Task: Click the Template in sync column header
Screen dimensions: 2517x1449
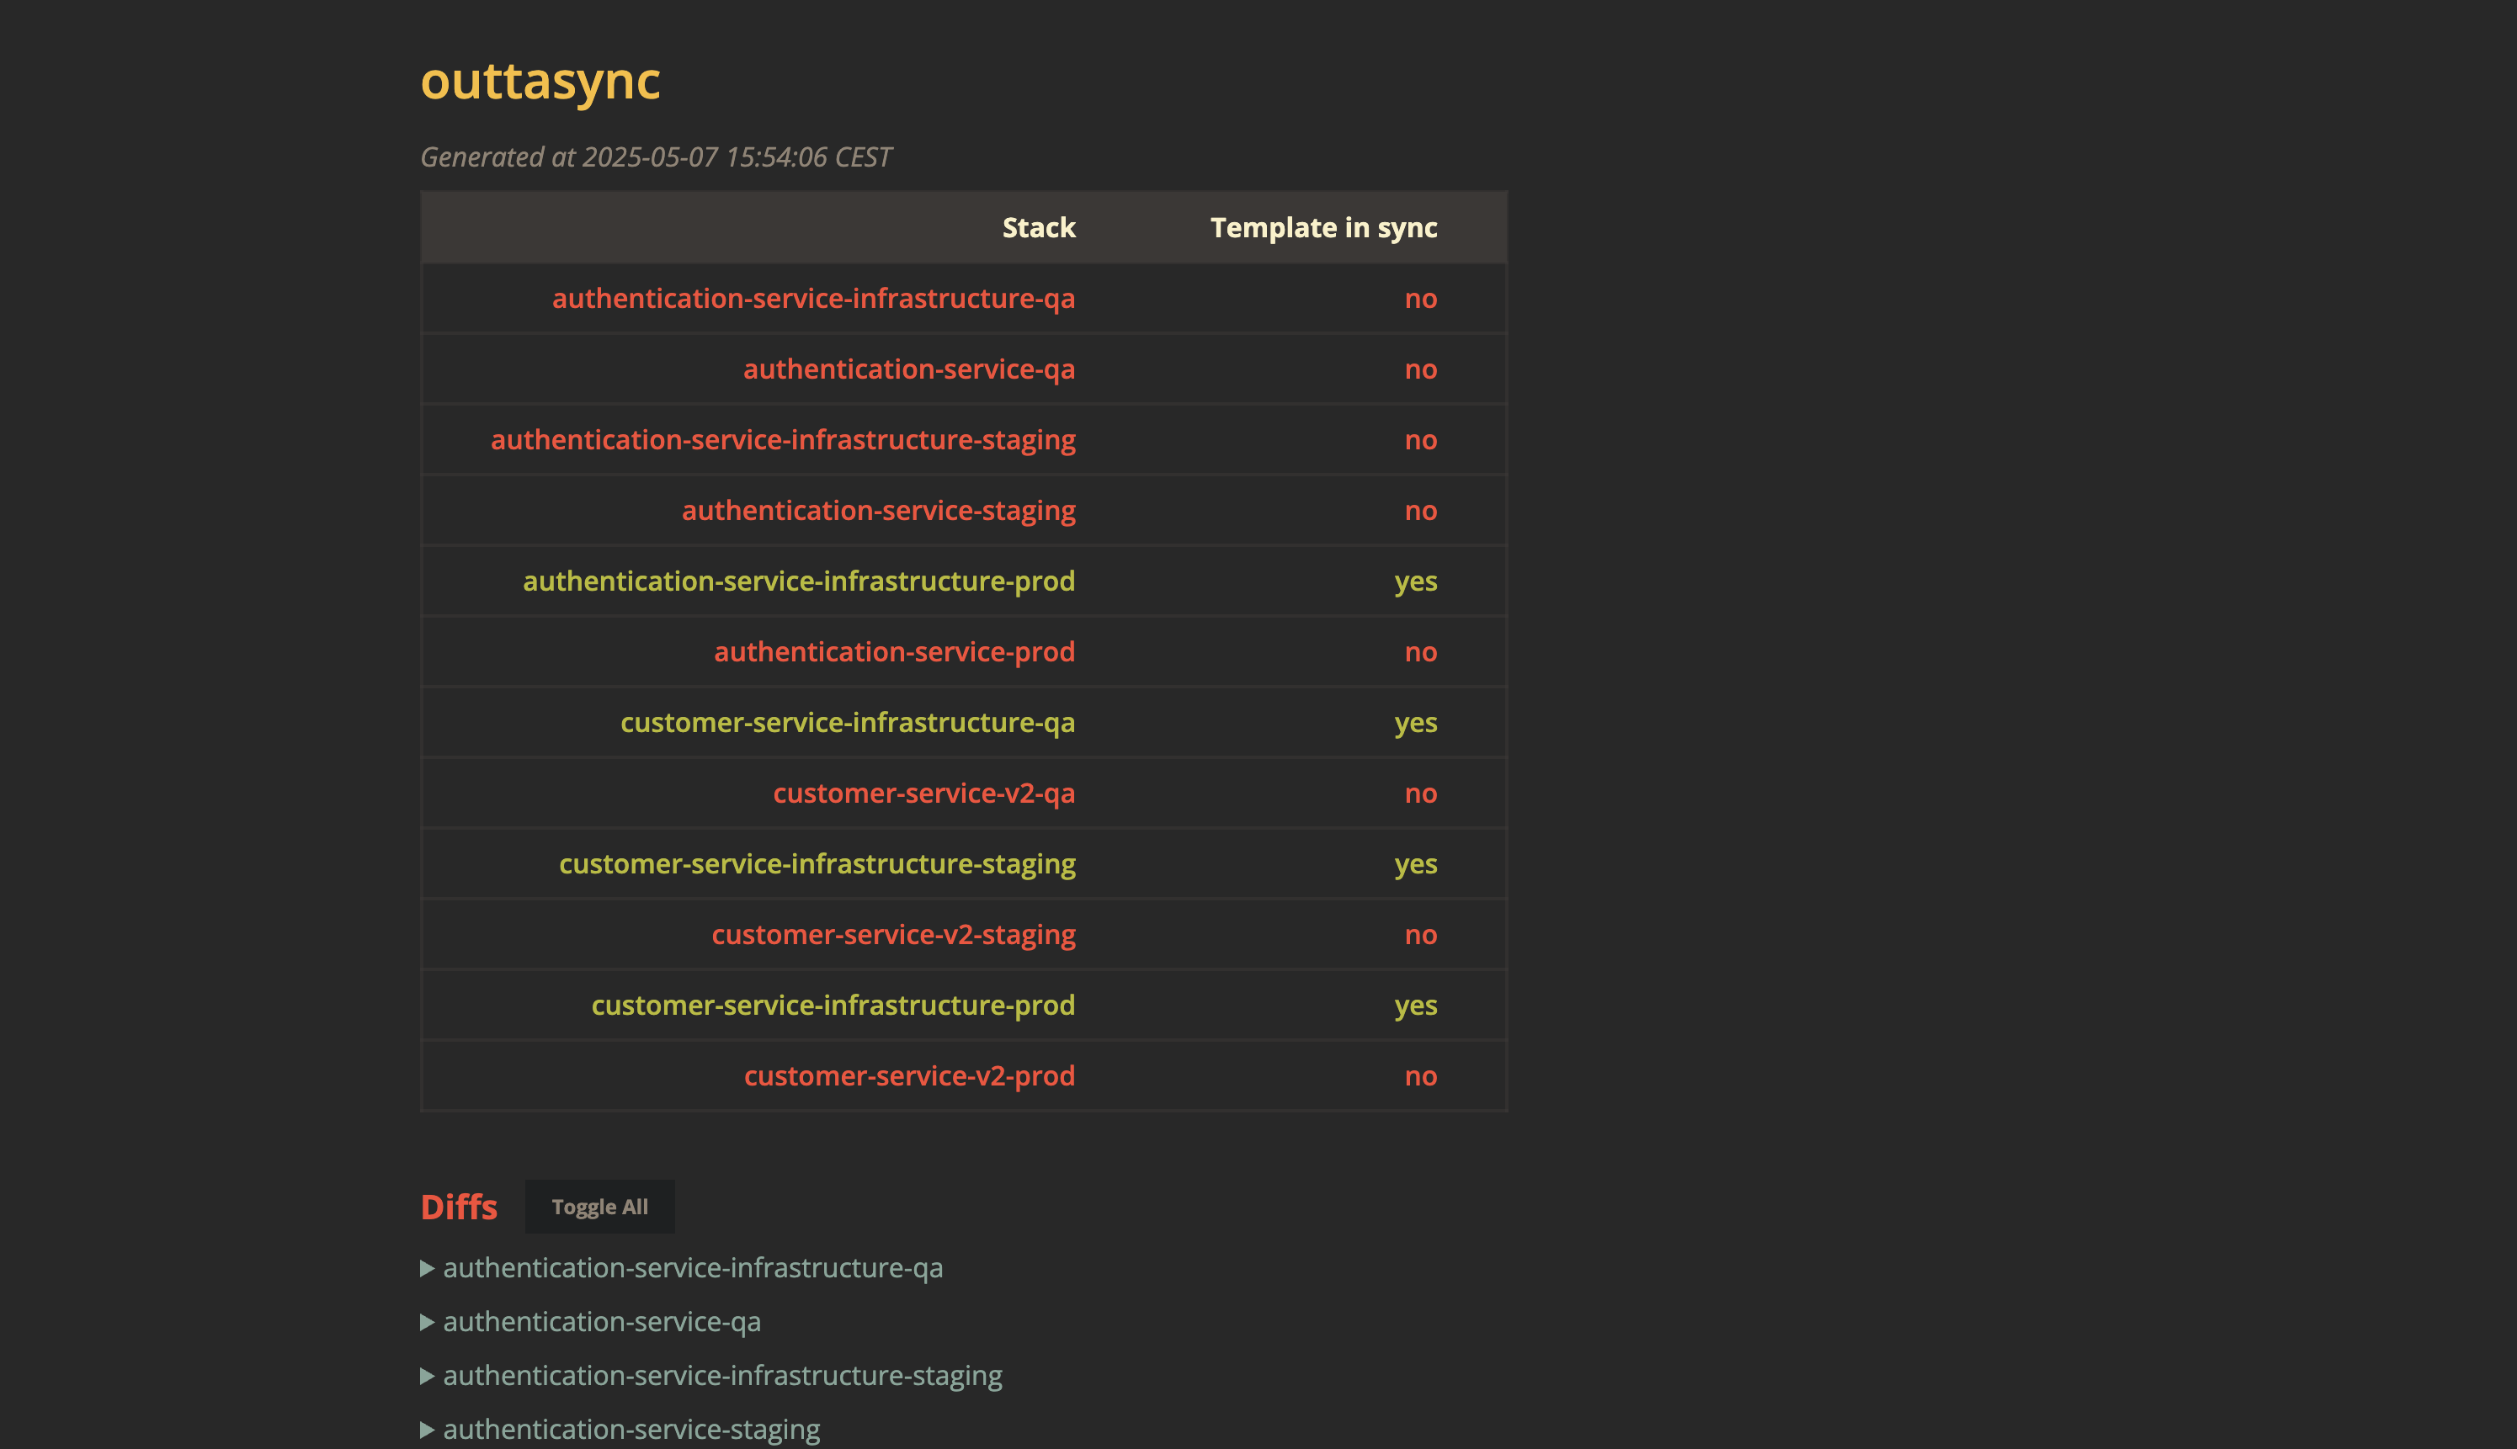Action: coord(1323,228)
